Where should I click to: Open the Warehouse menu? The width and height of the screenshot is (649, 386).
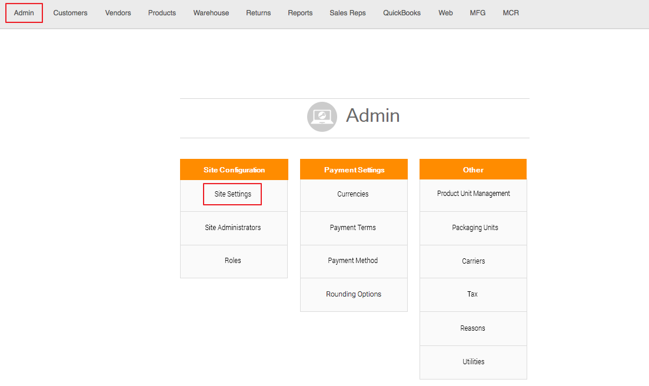tap(211, 13)
